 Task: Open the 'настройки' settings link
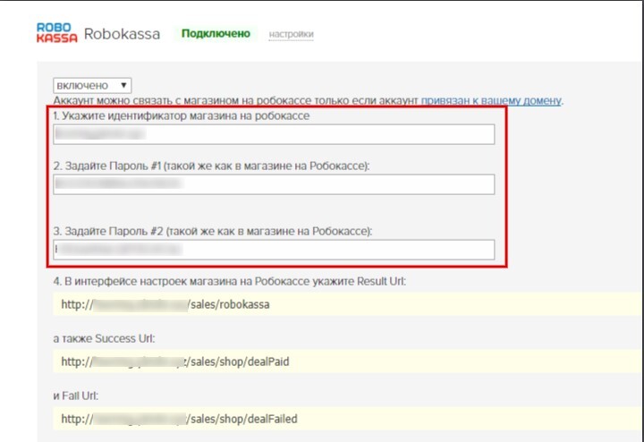(x=292, y=34)
